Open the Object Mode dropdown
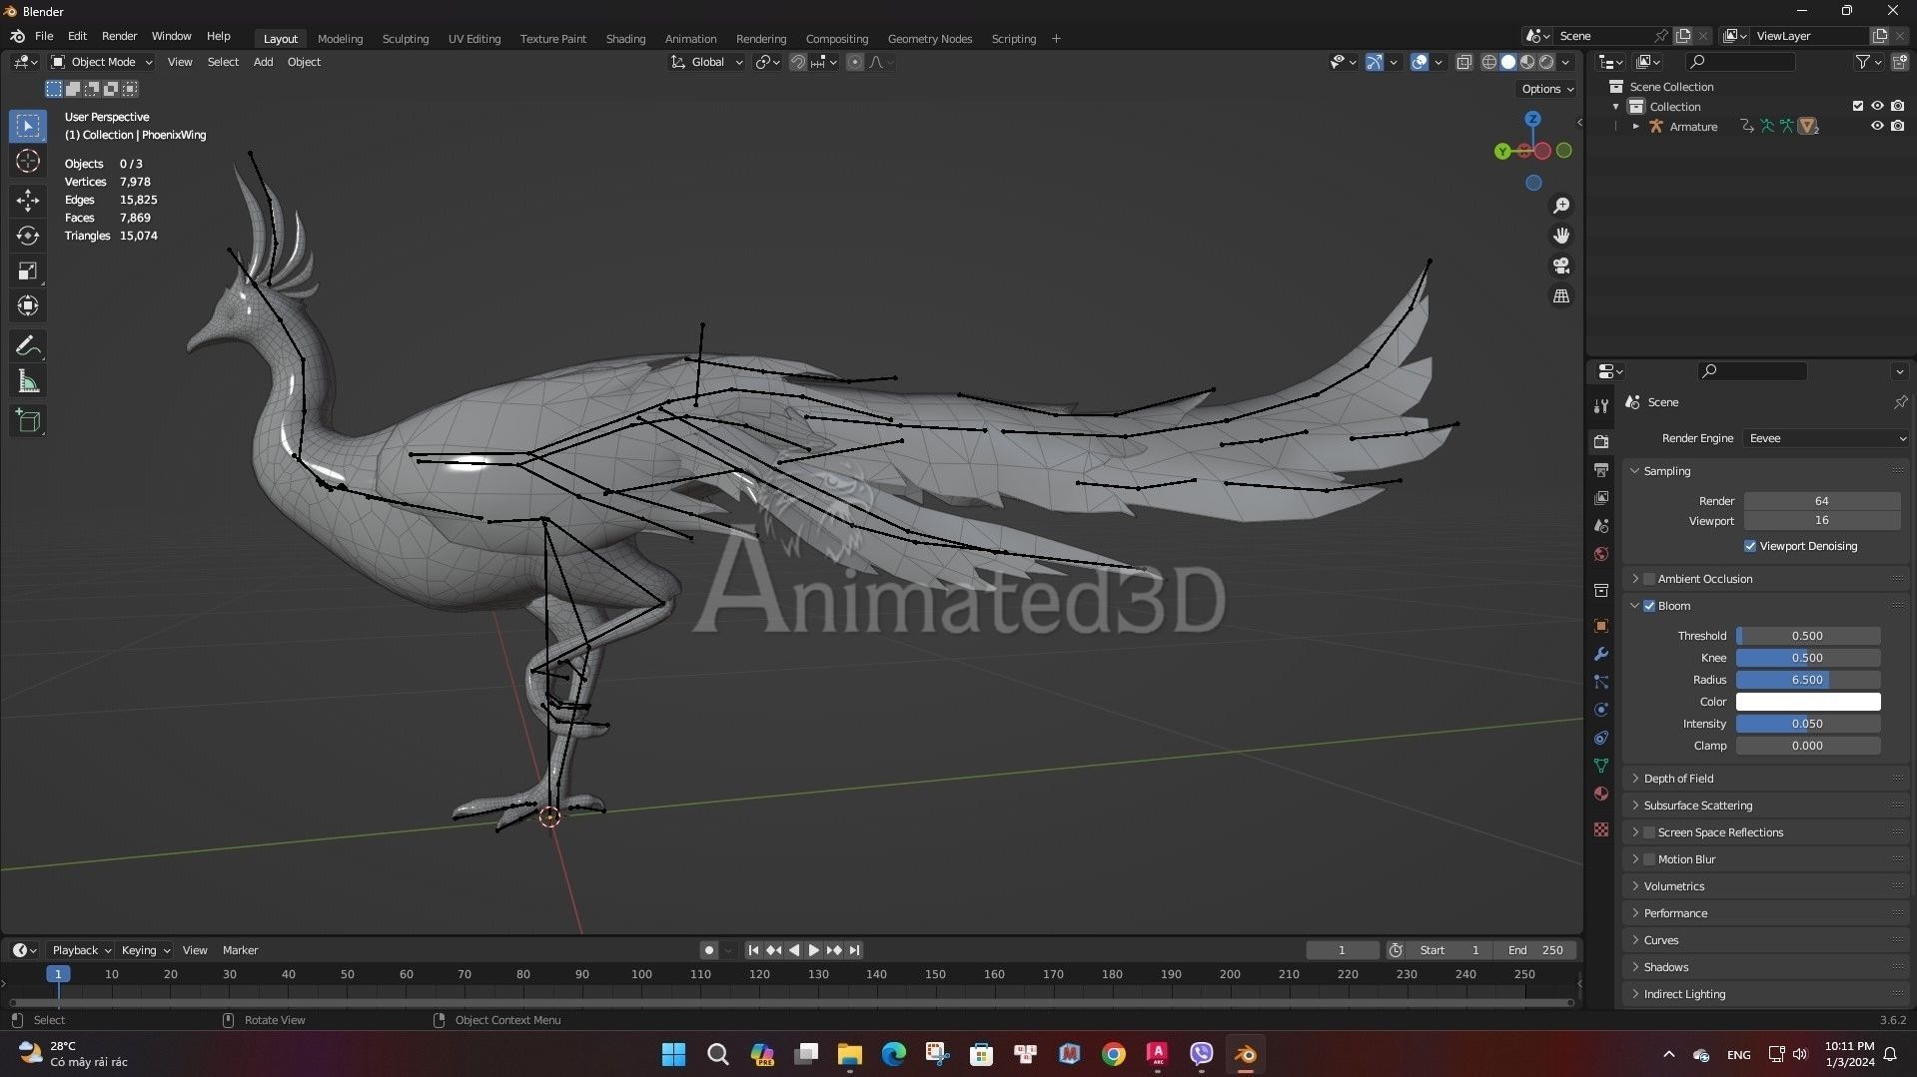The image size is (1917, 1077). coord(102,62)
